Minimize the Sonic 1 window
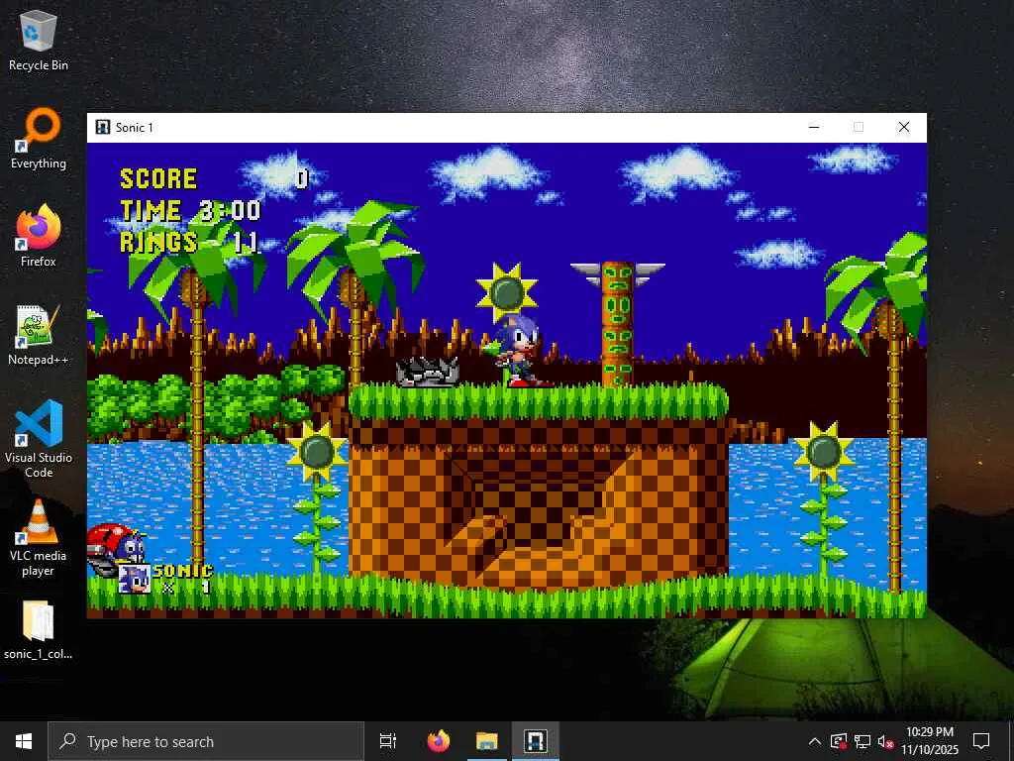 tap(814, 127)
